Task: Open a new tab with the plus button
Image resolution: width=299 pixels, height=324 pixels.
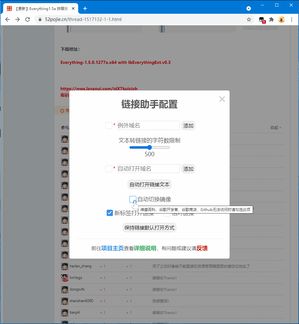Action: coord(85,8)
